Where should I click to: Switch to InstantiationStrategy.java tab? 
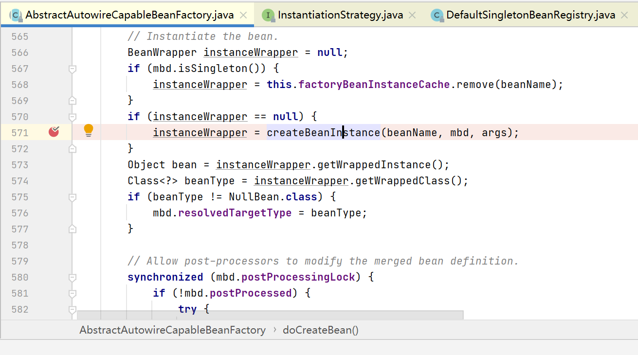click(x=340, y=15)
